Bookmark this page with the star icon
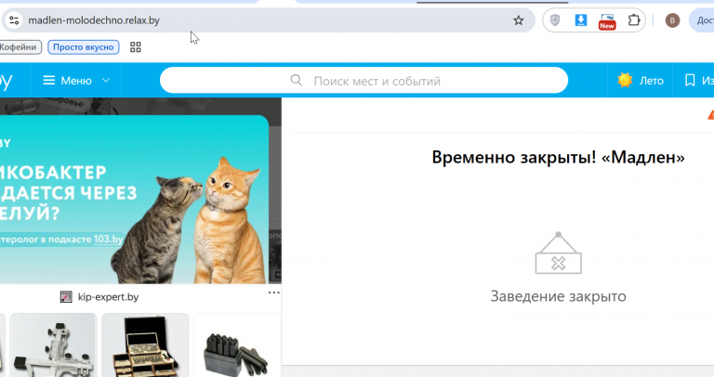 tap(518, 20)
